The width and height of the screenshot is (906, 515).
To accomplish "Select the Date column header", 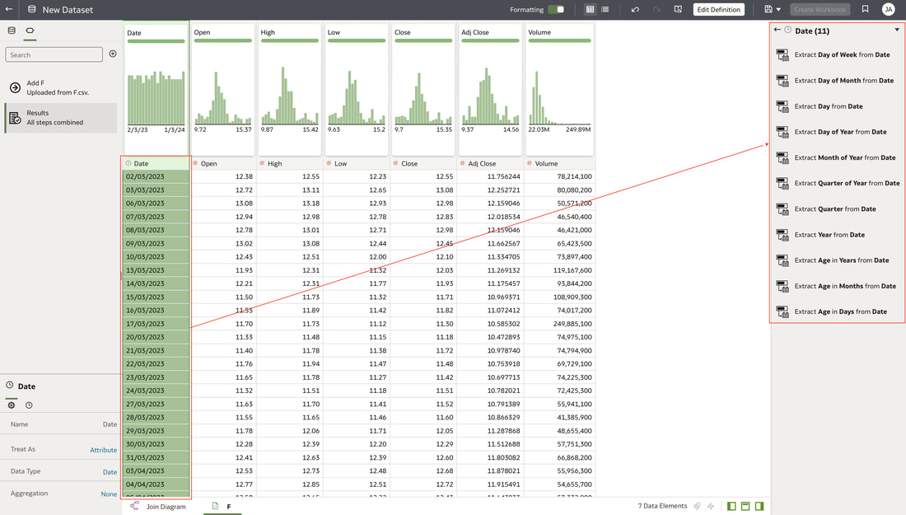I will point(156,164).
